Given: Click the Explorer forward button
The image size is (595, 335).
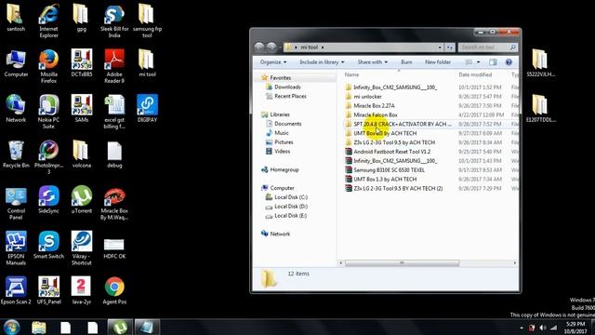Looking at the screenshot, I should [271, 47].
